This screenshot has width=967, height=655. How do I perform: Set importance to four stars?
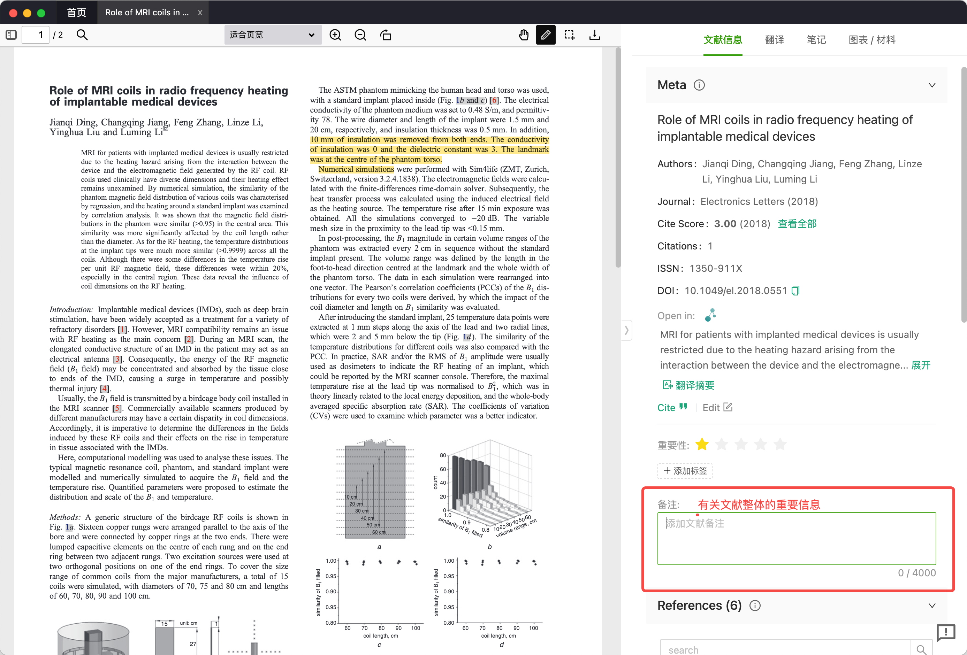tap(761, 445)
